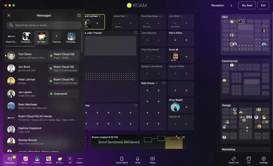Enter Jon Brod's office room
This screenshot has height=166, width=273.
(x=181, y=22)
